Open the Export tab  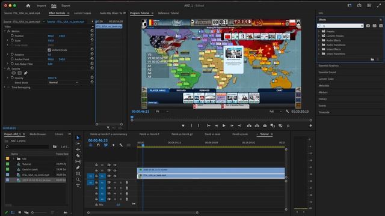tap(66, 5)
